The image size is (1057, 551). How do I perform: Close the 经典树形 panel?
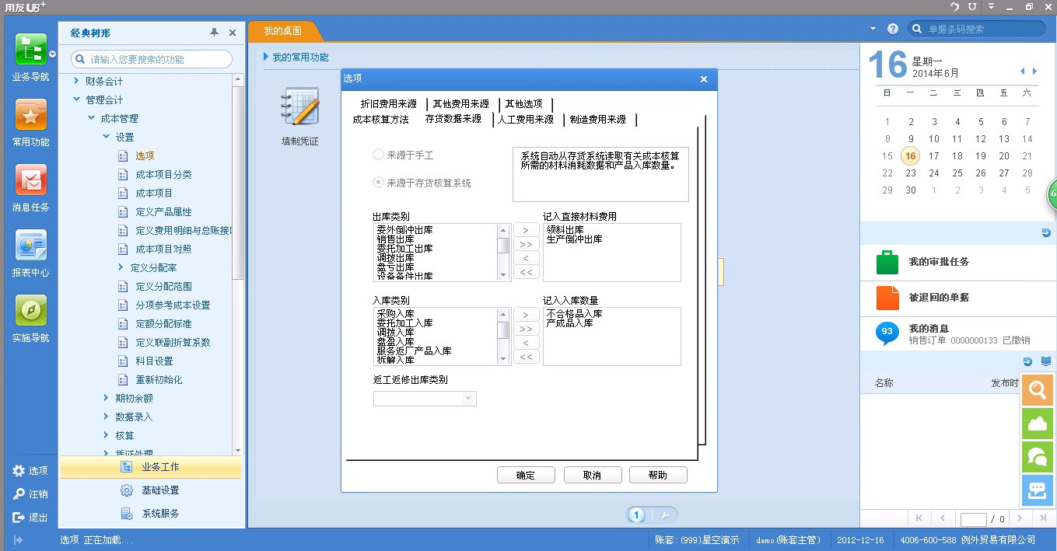tap(233, 33)
